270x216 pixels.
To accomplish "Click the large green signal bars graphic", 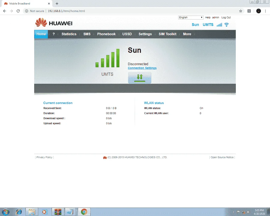I will [107, 58].
